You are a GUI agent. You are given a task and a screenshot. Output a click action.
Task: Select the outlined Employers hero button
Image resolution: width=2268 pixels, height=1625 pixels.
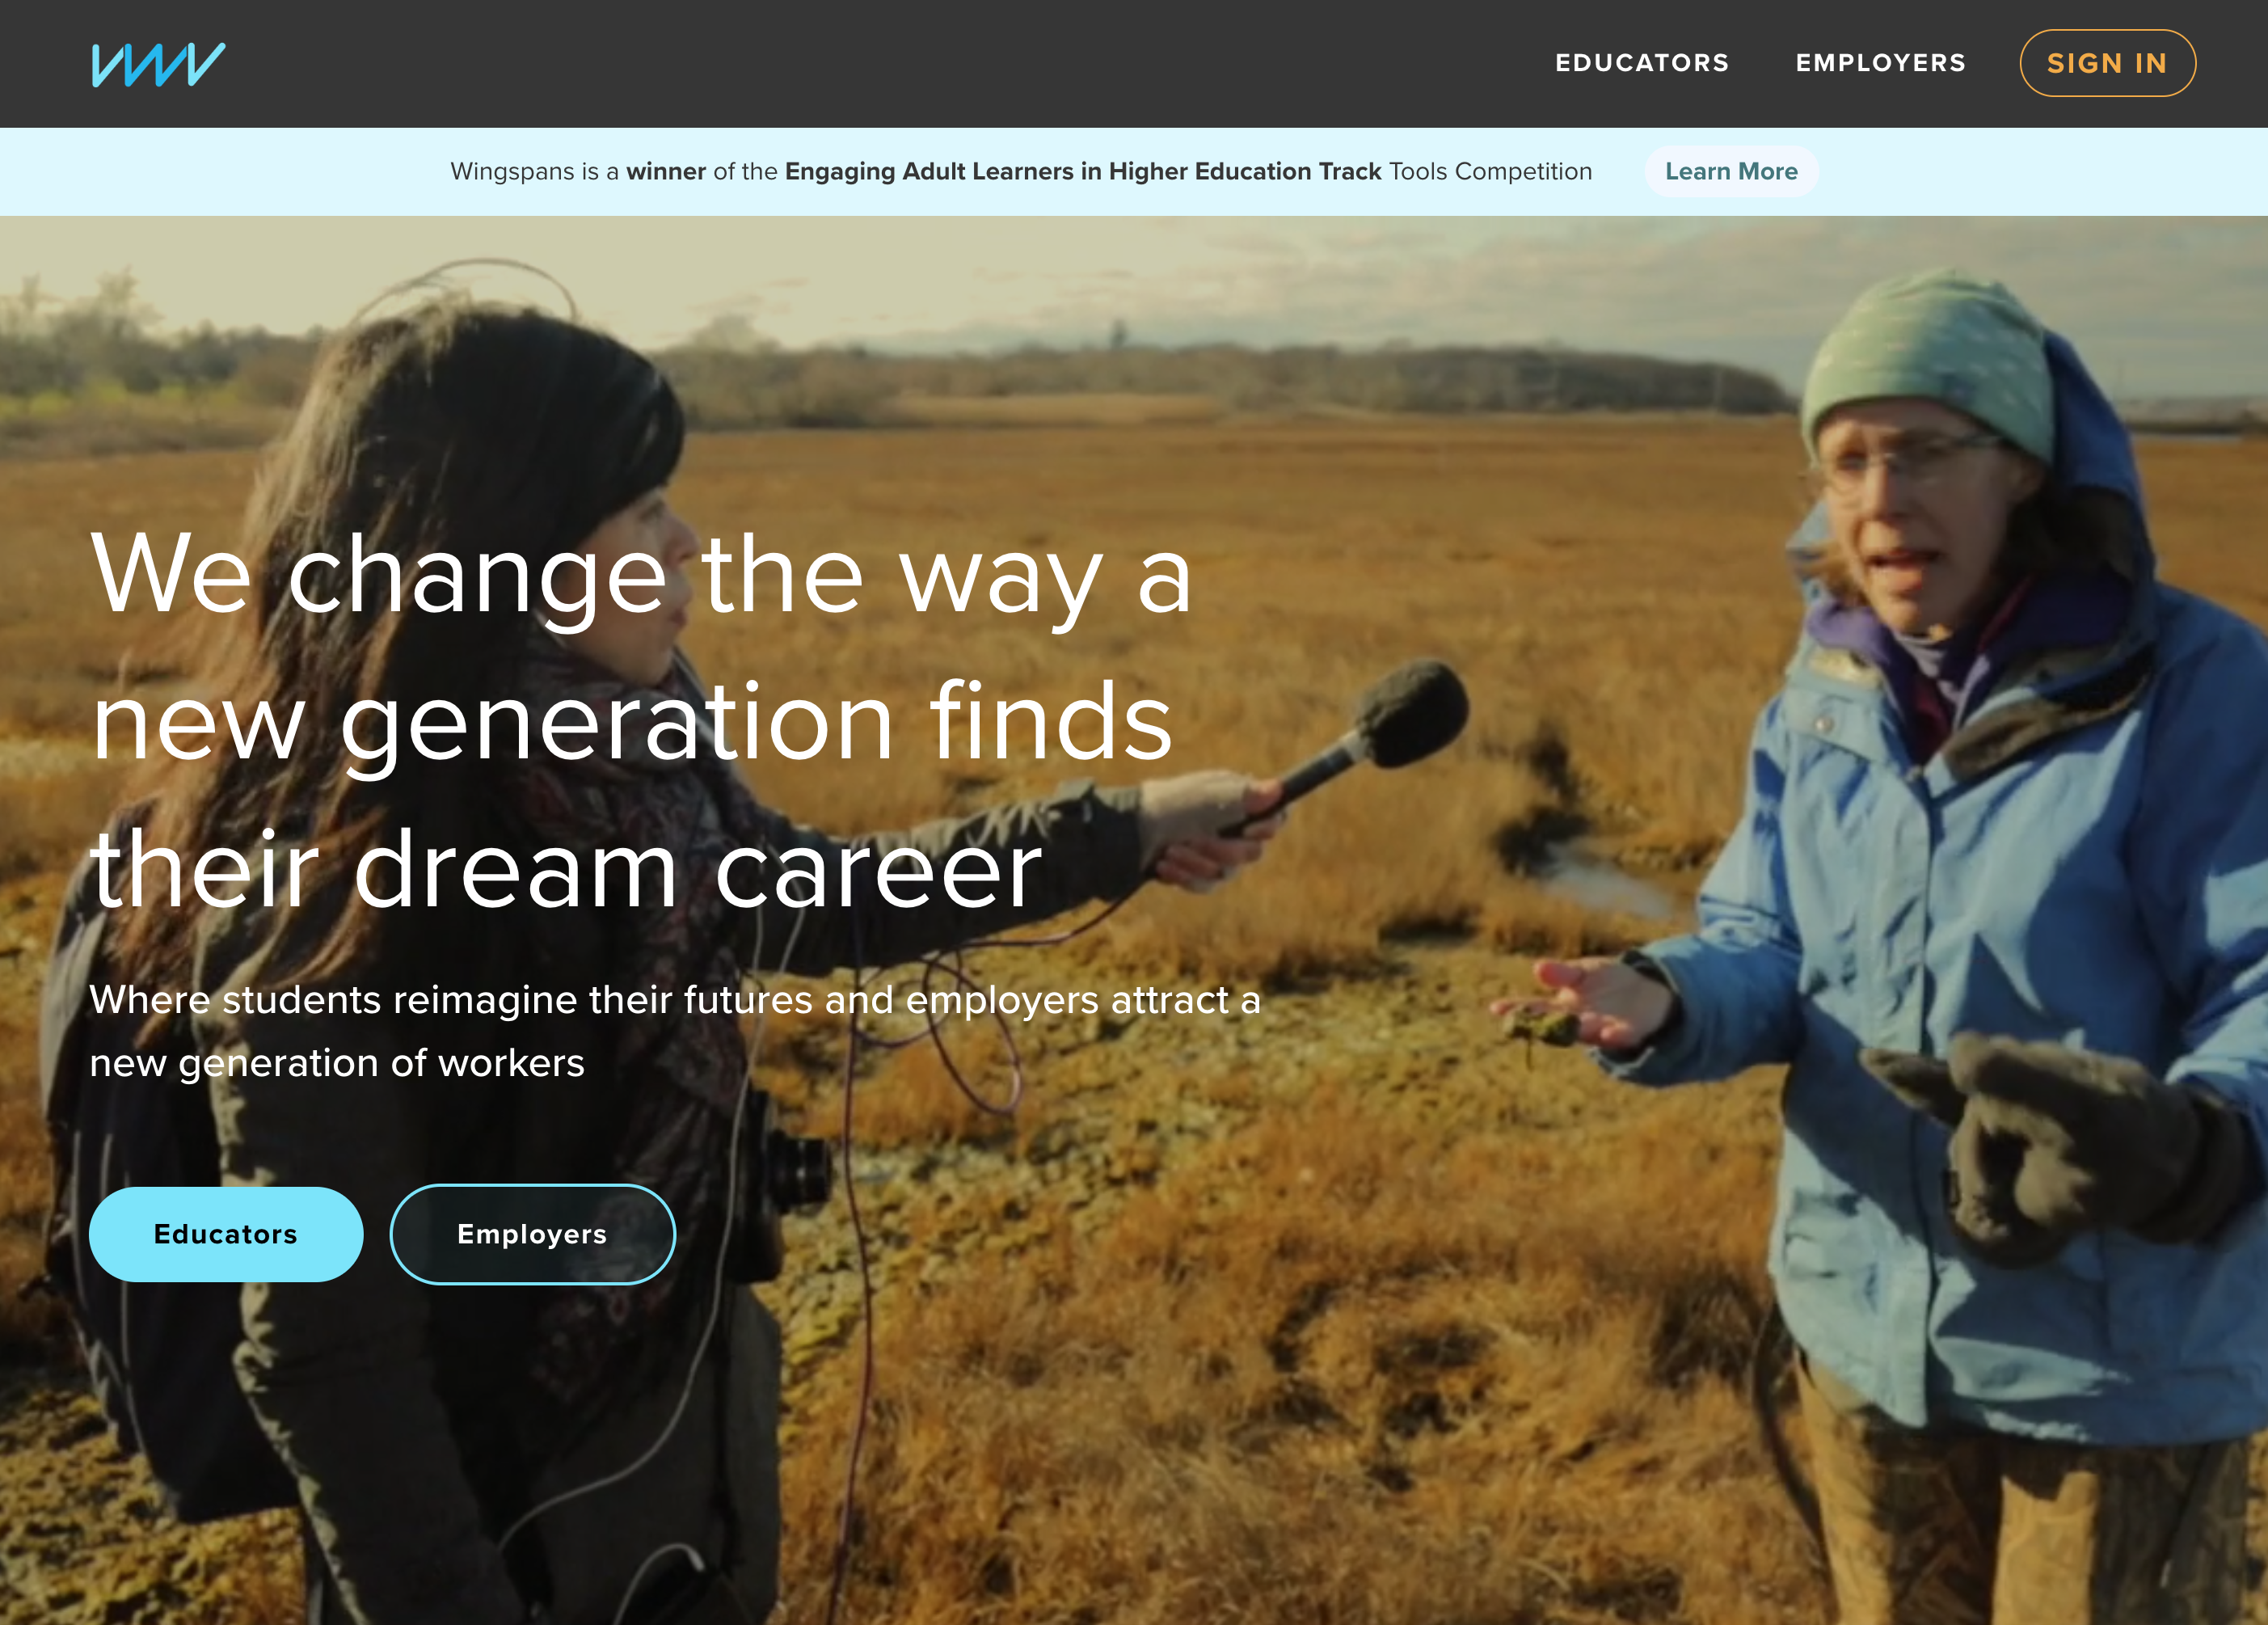(532, 1234)
